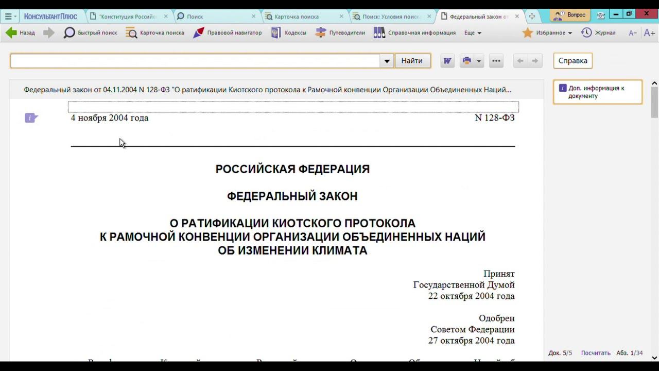The width and height of the screenshot is (659, 371).
Task: Increase font size with A+
Action: [x=649, y=33]
